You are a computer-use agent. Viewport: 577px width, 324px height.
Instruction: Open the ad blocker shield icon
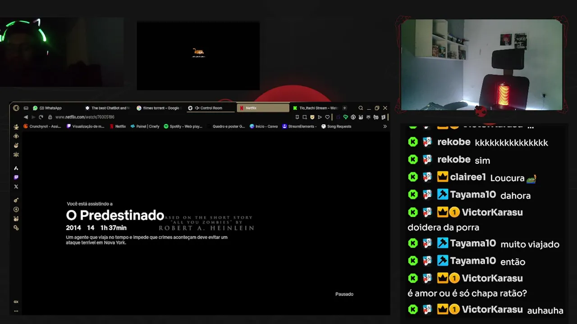click(x=312, y=117)
